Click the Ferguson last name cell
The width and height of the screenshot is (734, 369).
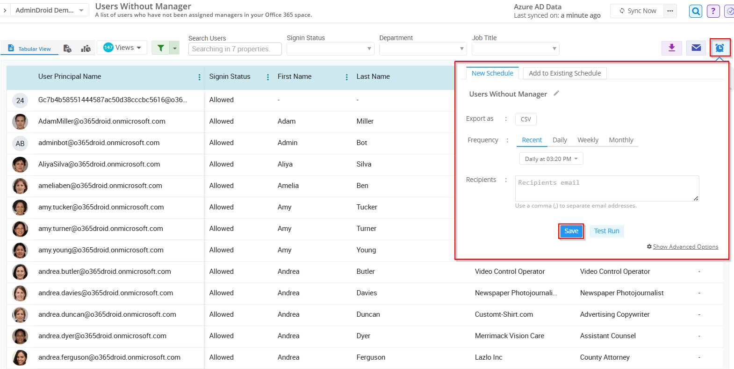tap(371, 357)
